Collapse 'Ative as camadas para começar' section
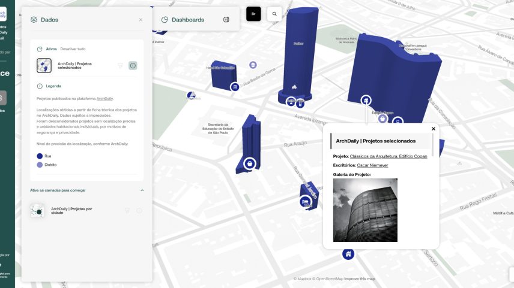Viewport: 514px width, 288px height. click(x=142, y=190)
